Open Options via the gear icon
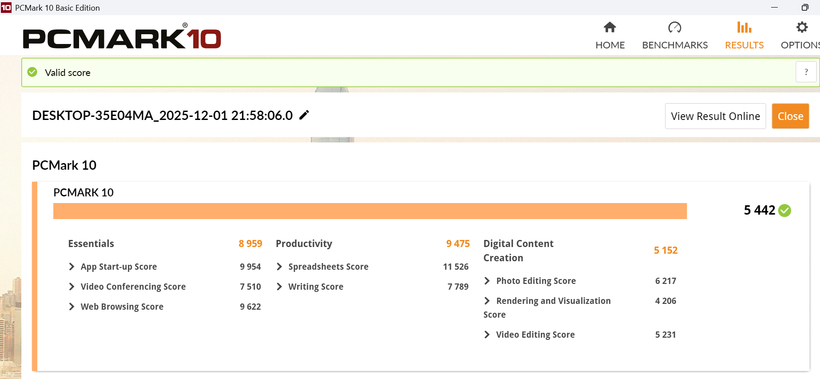820x379 pixels. pos(802,28)
